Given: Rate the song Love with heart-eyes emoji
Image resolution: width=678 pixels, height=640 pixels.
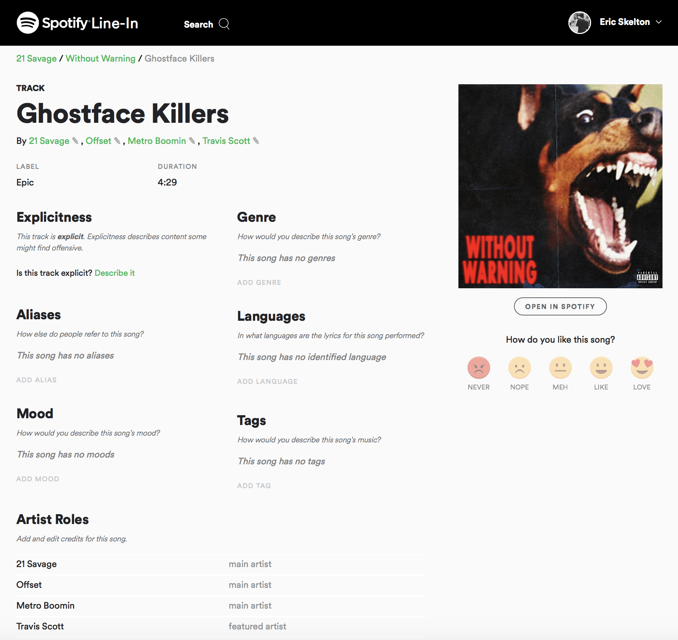Looking at the screenshot, I should click(x=642, y=368).
